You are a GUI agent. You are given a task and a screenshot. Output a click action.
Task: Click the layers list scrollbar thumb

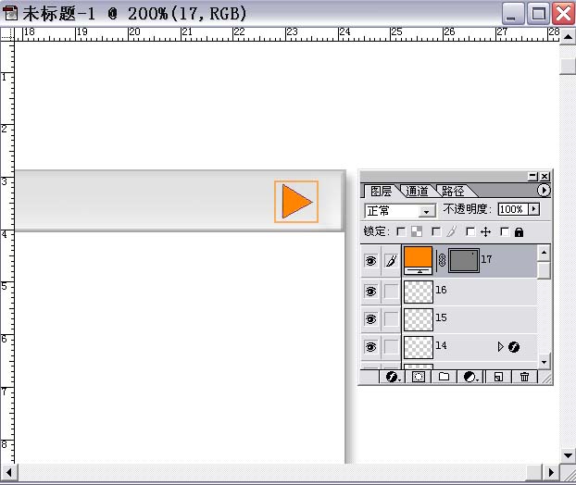544,270
